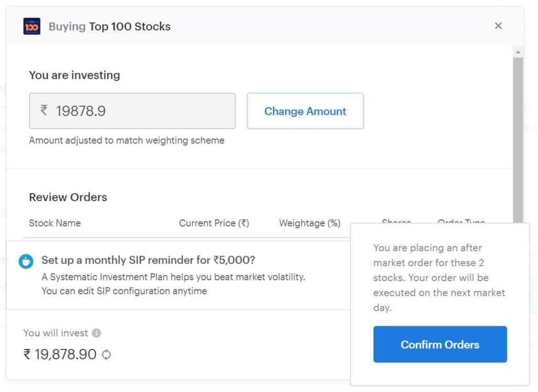Click the after market order notice text
The width and height of the screenshot is (538, 392).
coord(439,278)
